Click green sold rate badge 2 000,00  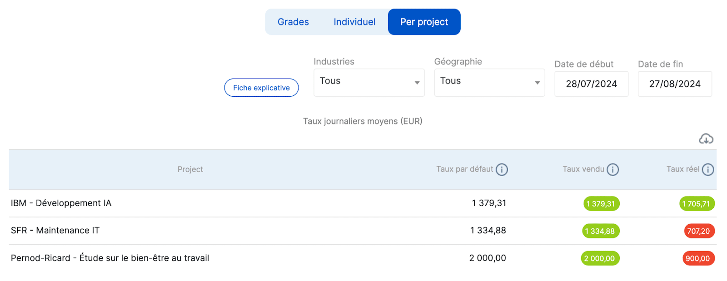[x=600, y=258]
